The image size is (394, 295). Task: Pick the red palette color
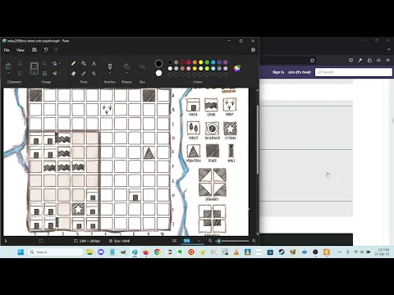189,62
